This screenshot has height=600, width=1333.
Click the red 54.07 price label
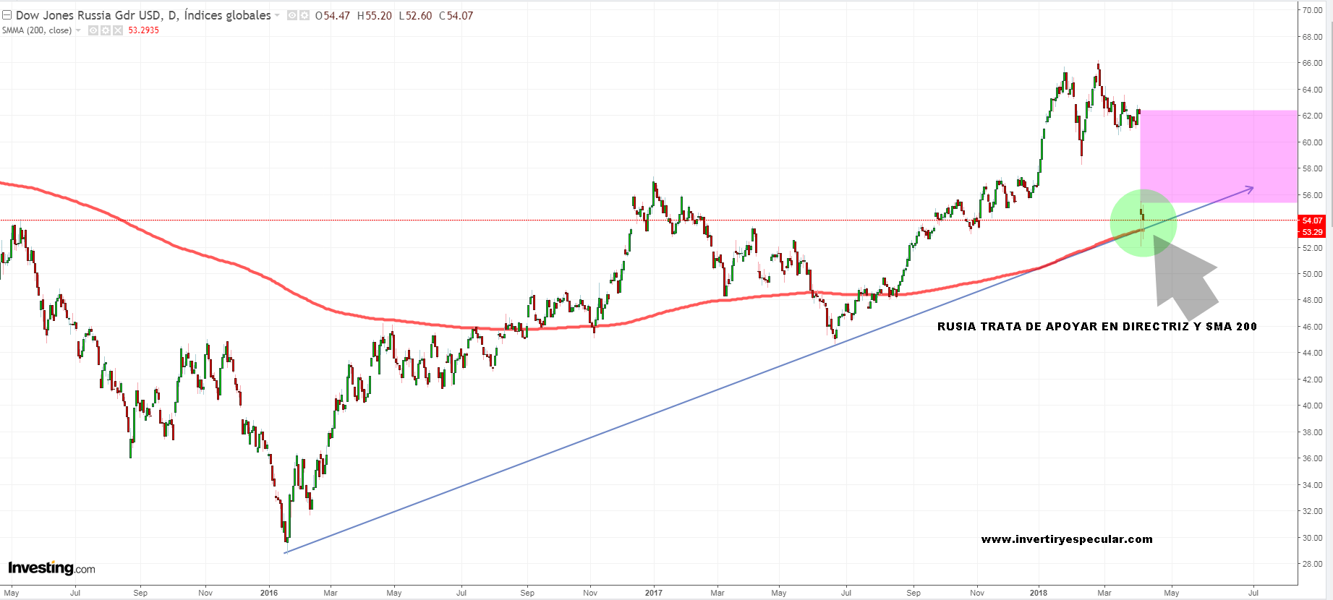point(1312,220)
